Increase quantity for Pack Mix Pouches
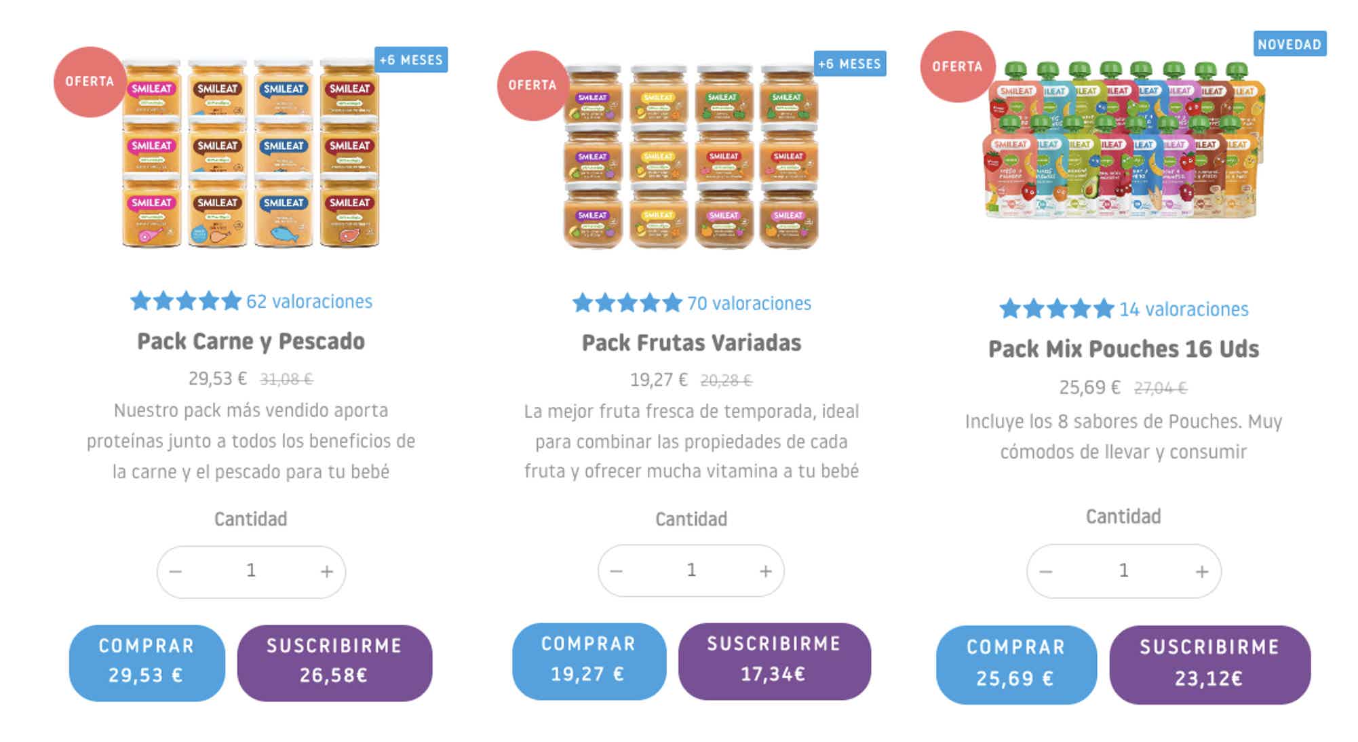Image resolution: width=1358 pixels, height=742 pixels. tap(1201, 572)
